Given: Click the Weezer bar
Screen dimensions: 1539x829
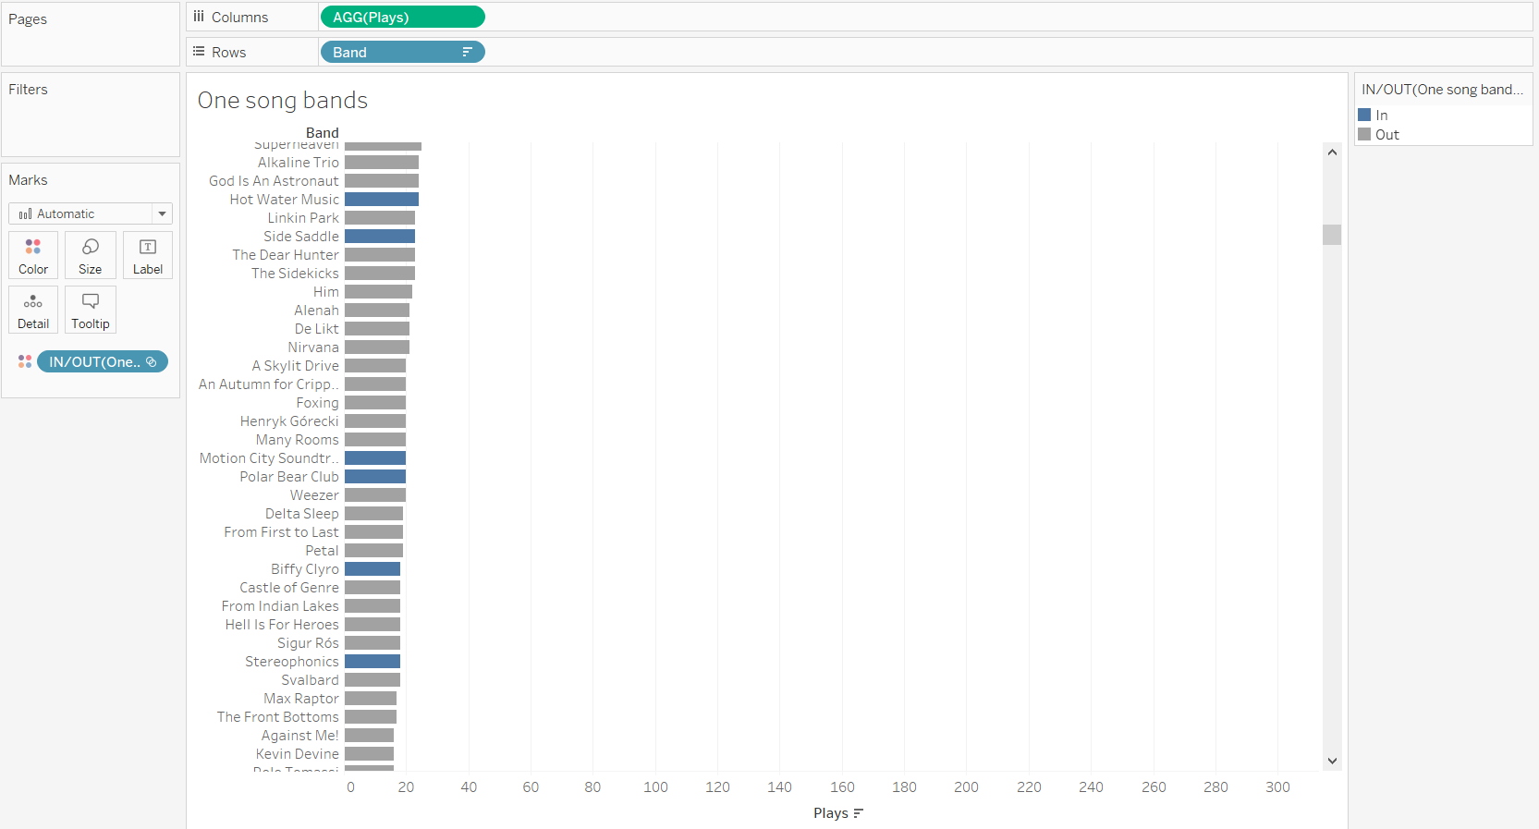Looking at the screenshot, I should 375,495.
